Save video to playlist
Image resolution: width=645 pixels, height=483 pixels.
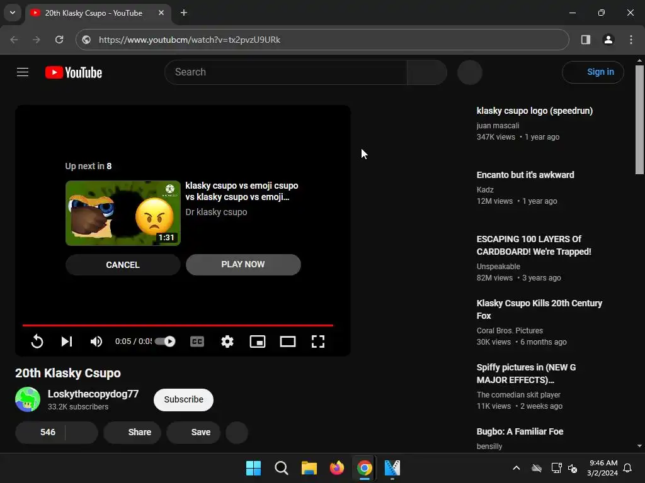pos(193,433)
